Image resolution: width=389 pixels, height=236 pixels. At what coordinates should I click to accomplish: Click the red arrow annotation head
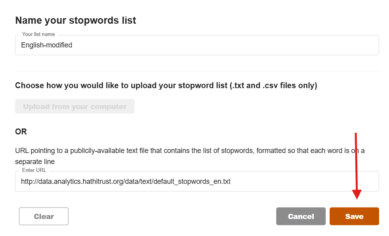(x=357, y=194)
